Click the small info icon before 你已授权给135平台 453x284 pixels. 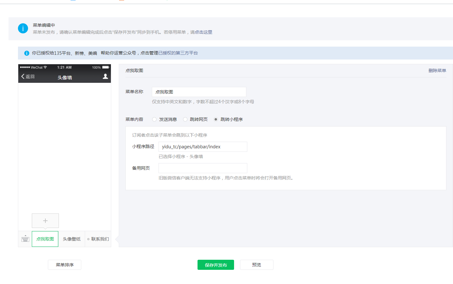pos(27,53)
